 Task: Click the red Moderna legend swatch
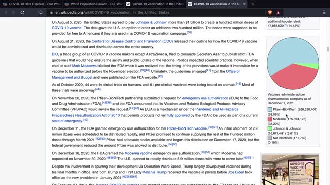coord(270,119)
